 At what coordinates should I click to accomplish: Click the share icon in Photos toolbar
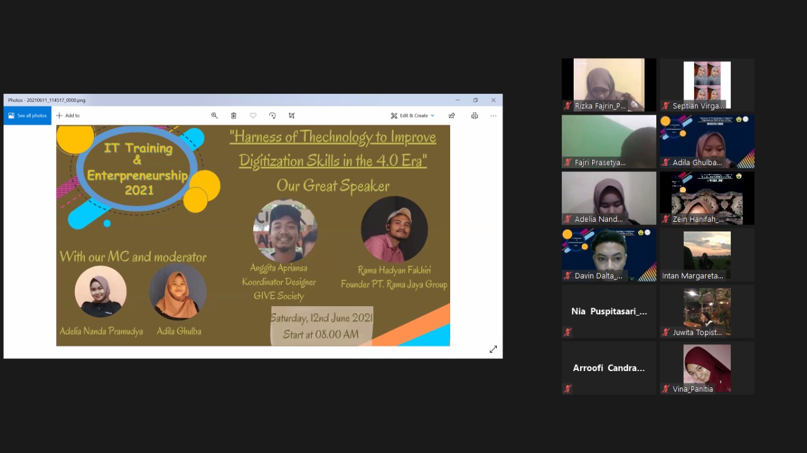[451, 116]
